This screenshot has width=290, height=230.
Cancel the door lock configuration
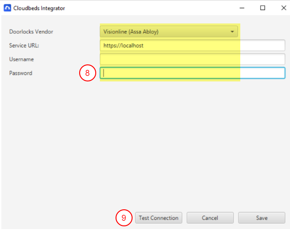tap(210, 218)
